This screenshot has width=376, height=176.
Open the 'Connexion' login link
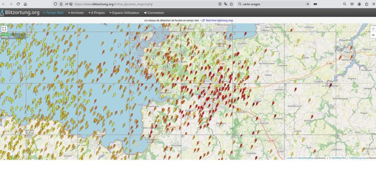[154, 13]
